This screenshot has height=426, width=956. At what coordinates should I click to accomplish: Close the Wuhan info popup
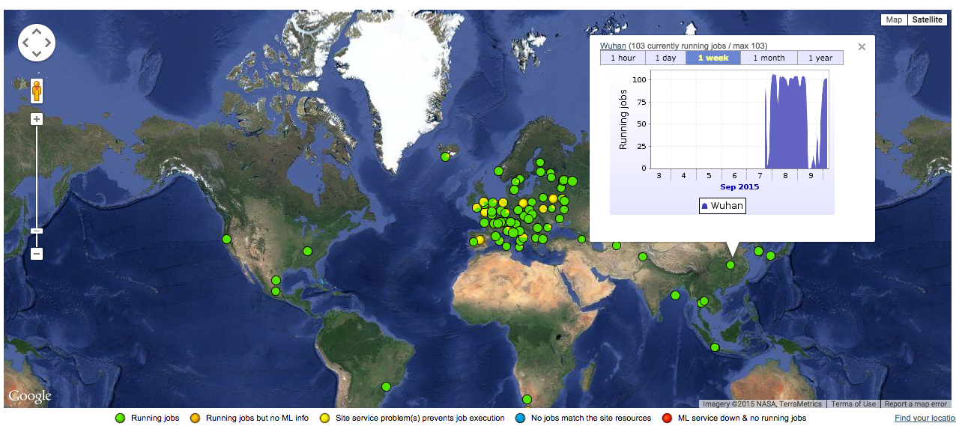pos(862,46)
